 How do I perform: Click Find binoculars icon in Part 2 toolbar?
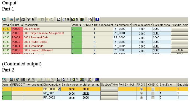tap(23, 79)
